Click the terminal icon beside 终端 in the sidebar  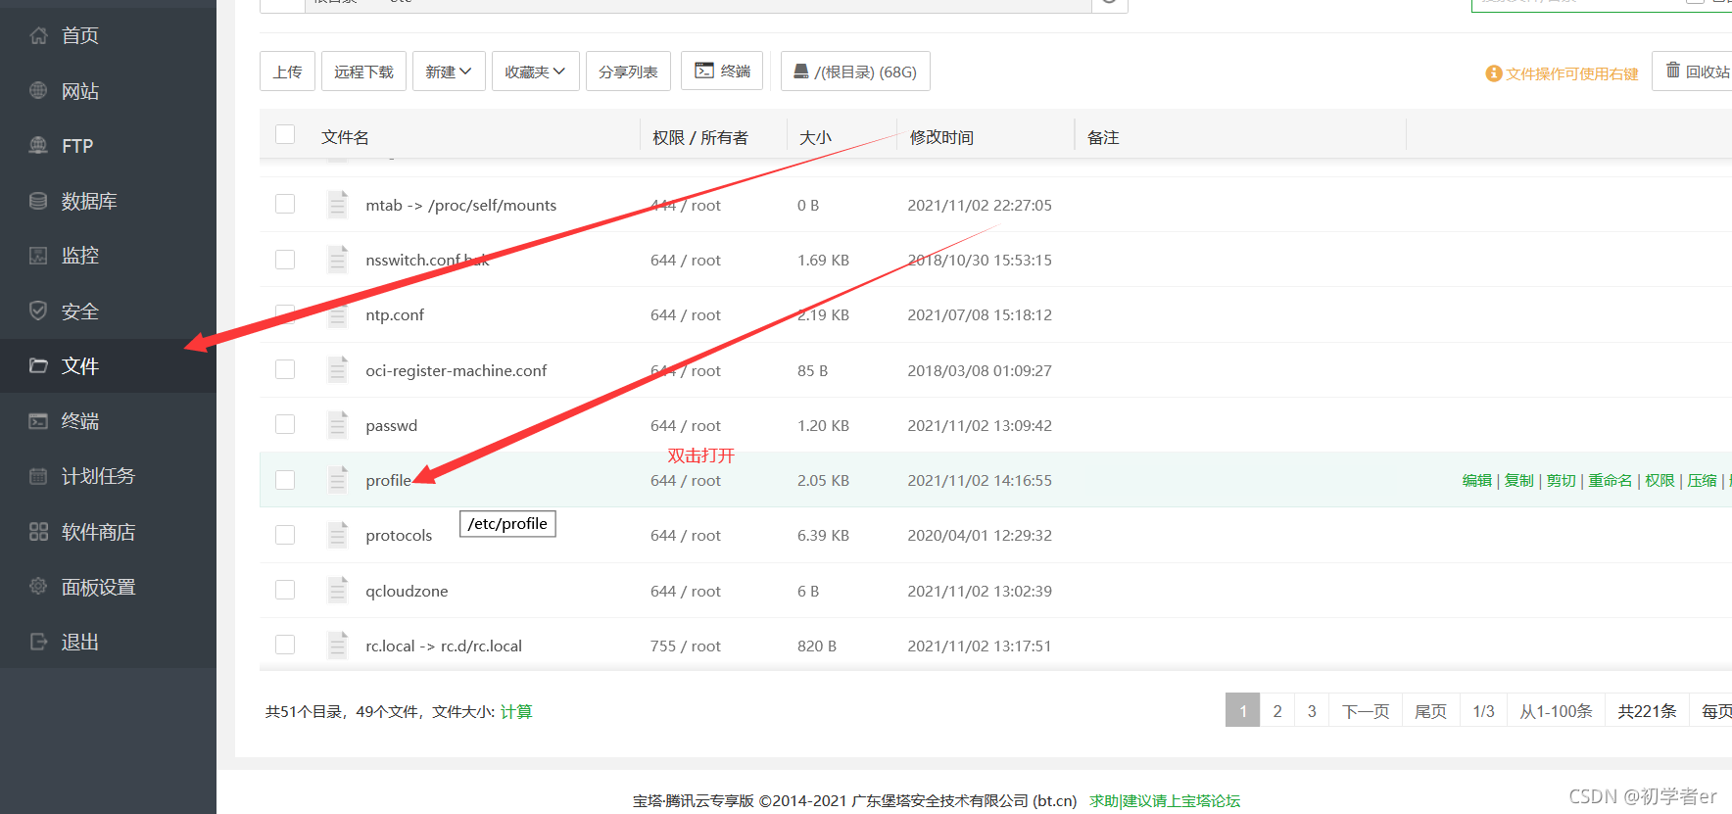pyautogui.click(x=38, y=421)
